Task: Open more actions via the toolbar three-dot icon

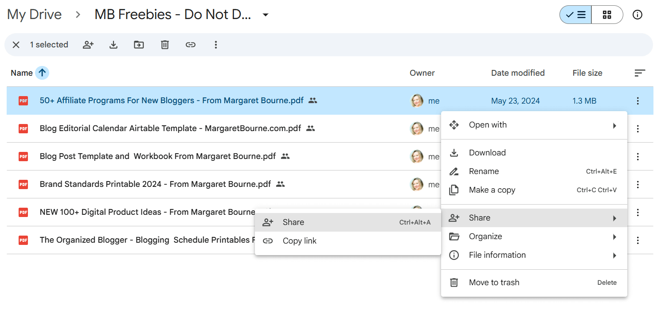Action: 216,45
